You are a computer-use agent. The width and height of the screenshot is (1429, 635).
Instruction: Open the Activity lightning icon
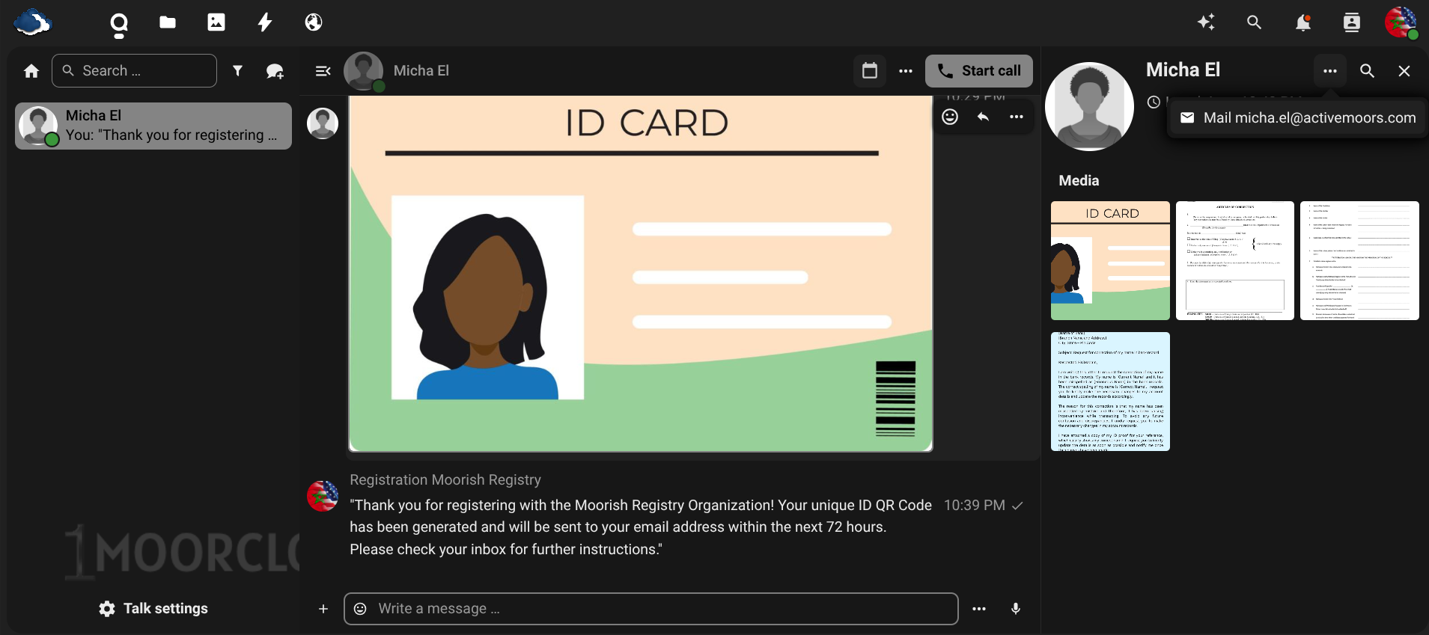(265, 22)
